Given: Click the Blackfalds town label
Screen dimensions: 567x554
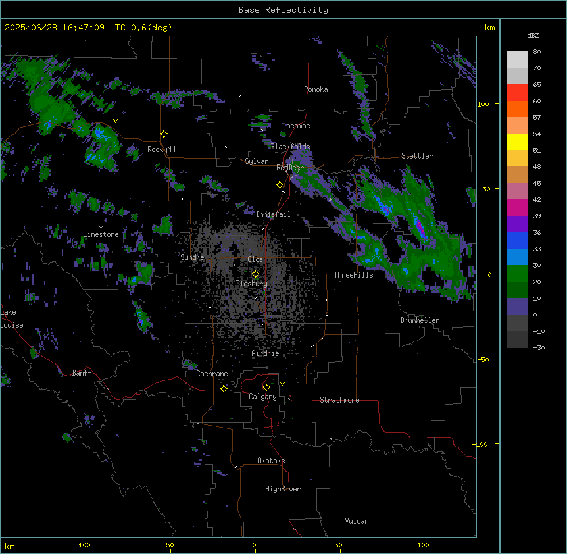Looking at the screenshot, I should (x=290, y=147).
